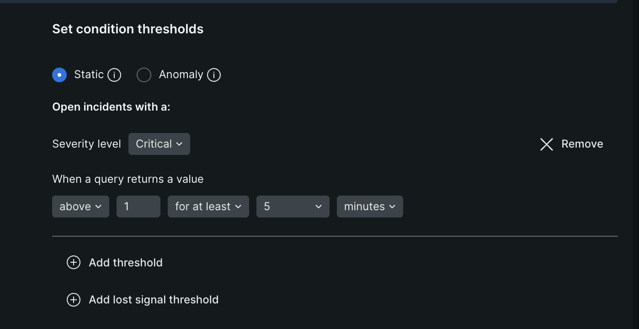Open the info icon next to Anomaly

tap(214, 75)
